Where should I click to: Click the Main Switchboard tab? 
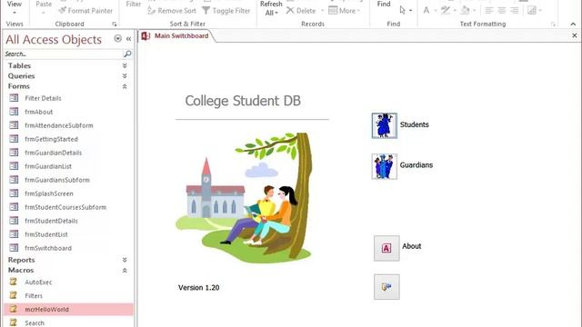coord(176,36)
